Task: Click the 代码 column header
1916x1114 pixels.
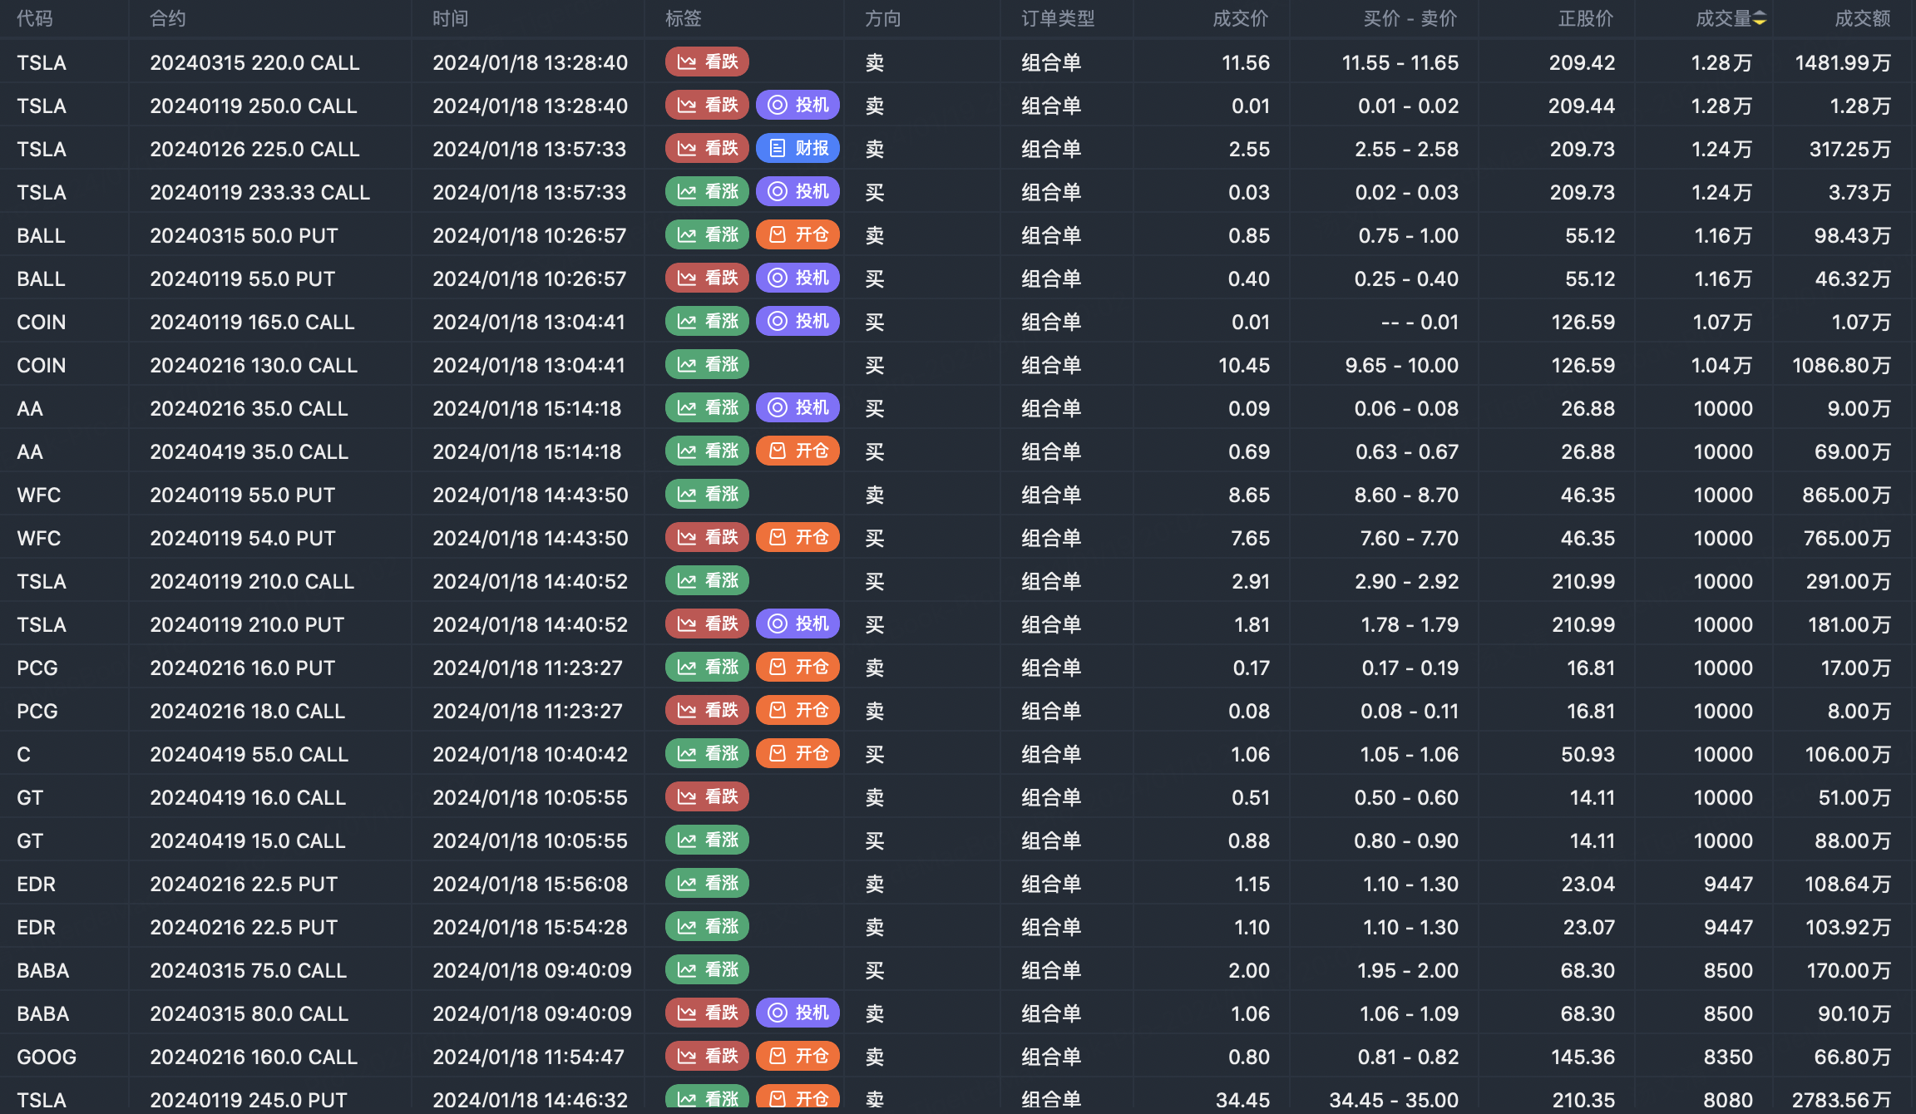Action: point(34,18)
